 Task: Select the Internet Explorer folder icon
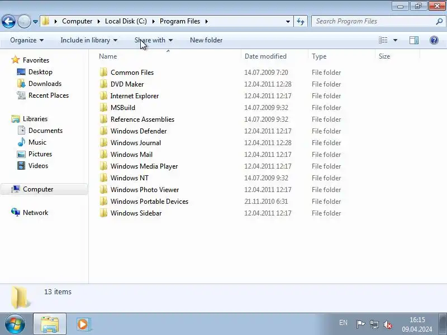(103, 95)
